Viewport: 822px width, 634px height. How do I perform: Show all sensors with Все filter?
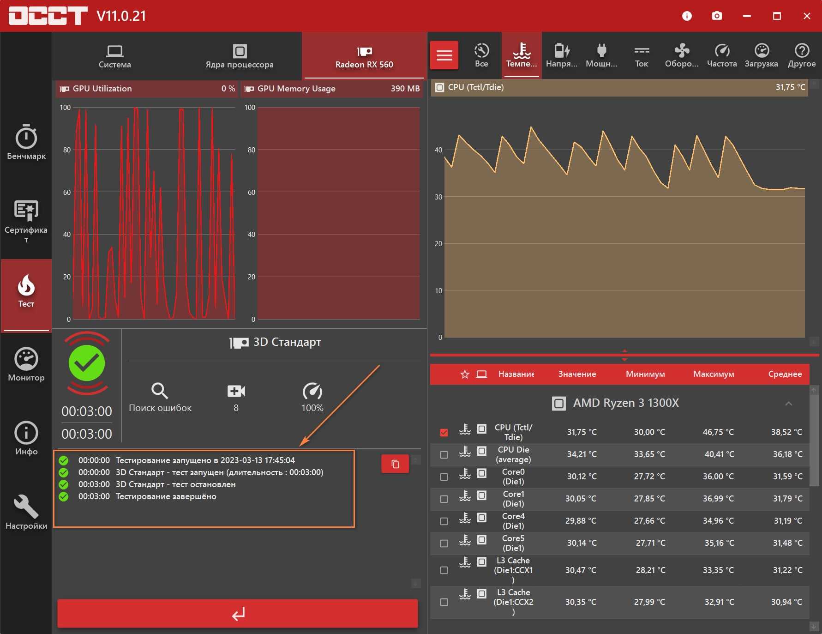[x=481, y=55]
